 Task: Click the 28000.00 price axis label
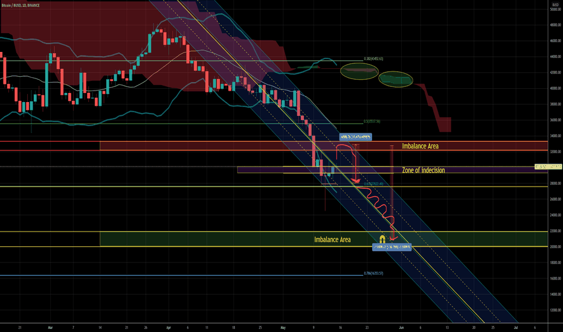tap(555, 184)
